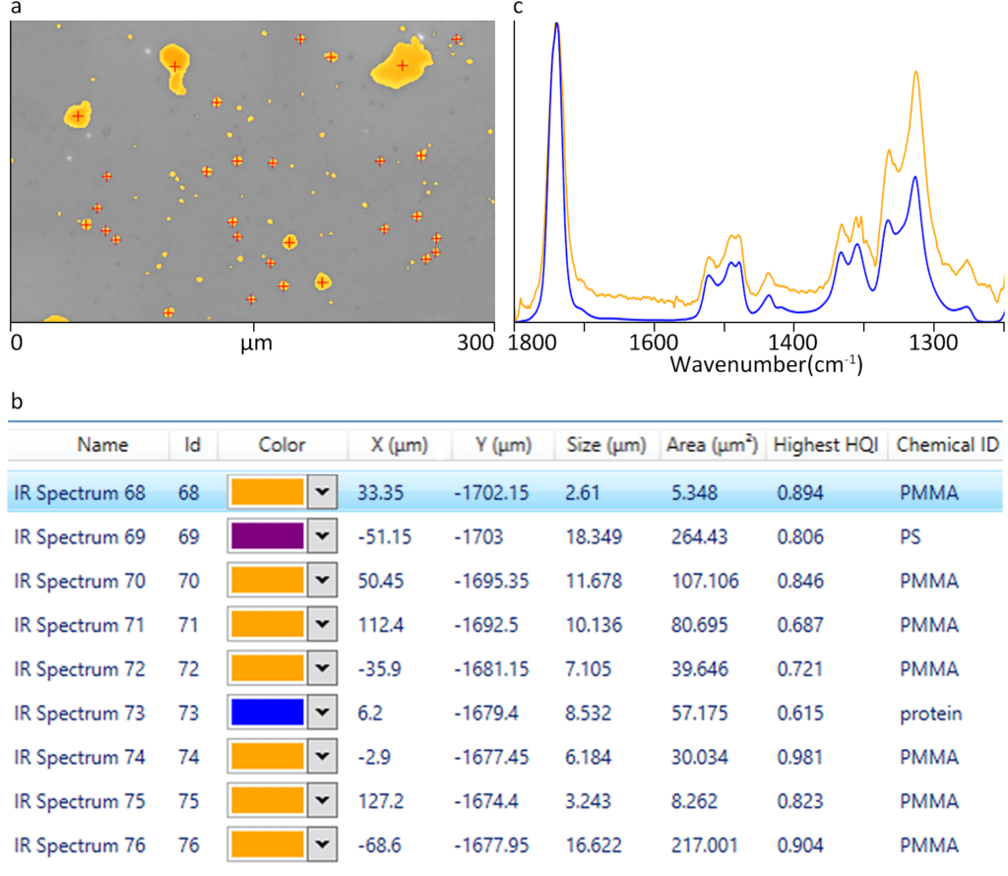Click the crosshair on the largest orange particle

[x=402, y=66]
